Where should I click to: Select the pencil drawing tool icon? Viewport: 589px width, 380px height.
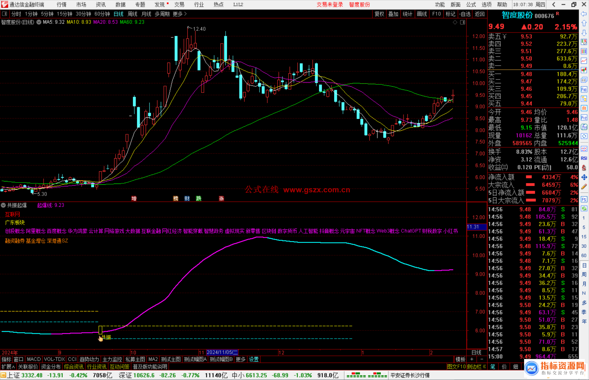[x=584, y=187]
